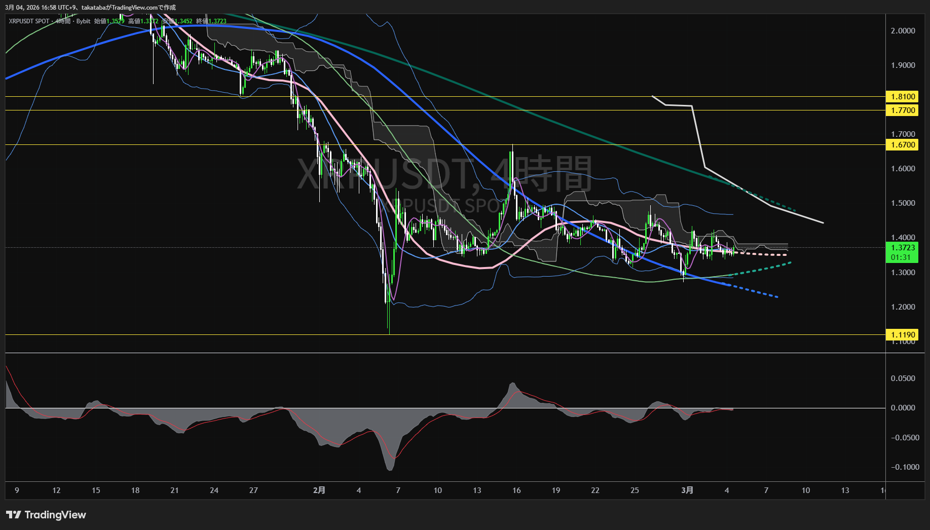Click the 2.0000 price scale label
930x530 pixels.
coord(903,31)
